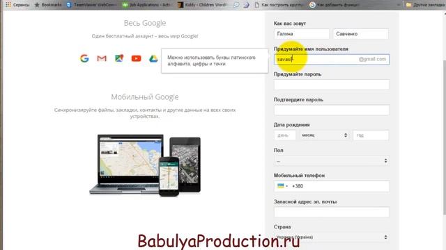446x250 pixels.
Task: Click the год birth year field
Action: coord(371,135)
